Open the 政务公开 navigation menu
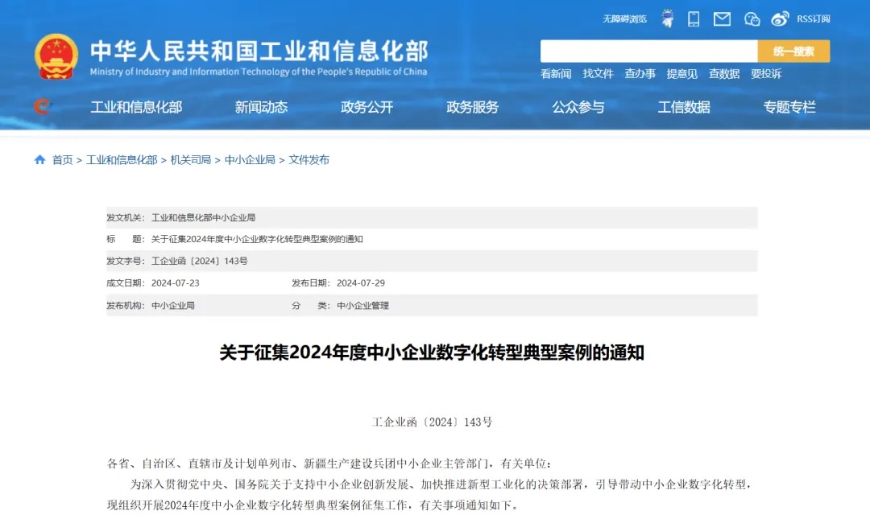Screen dimensions: 870x519 click(x=367, y=107)
